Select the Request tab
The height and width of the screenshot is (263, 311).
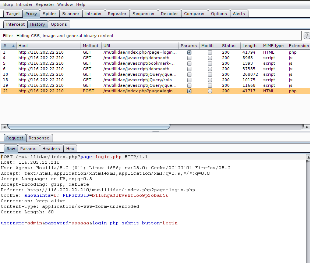click(15, 138)
